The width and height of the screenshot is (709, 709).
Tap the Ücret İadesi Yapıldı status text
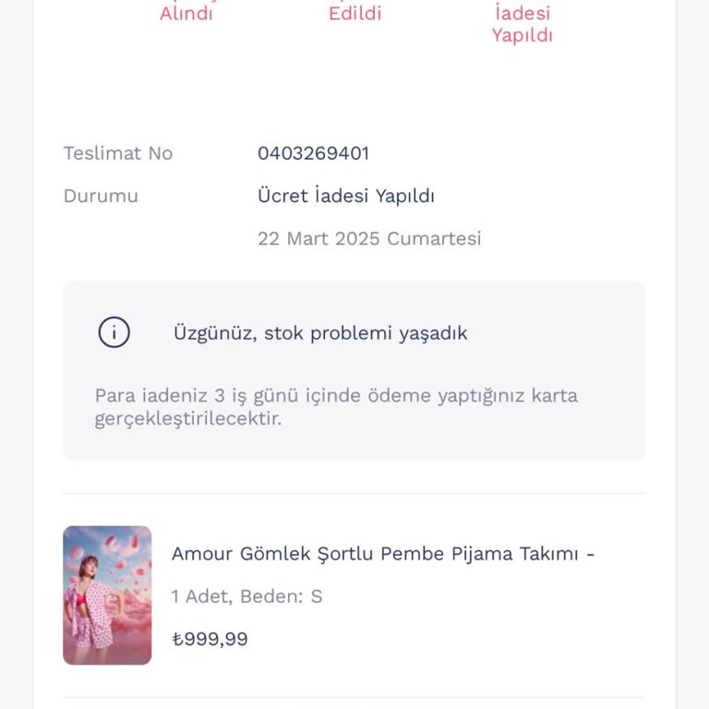(x=346, y=196)
